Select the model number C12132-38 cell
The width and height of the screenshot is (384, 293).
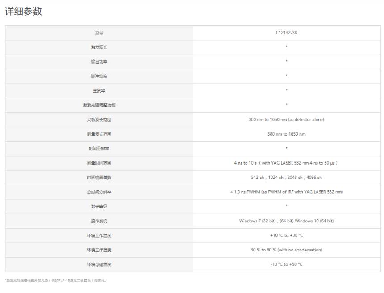(286, 33)
